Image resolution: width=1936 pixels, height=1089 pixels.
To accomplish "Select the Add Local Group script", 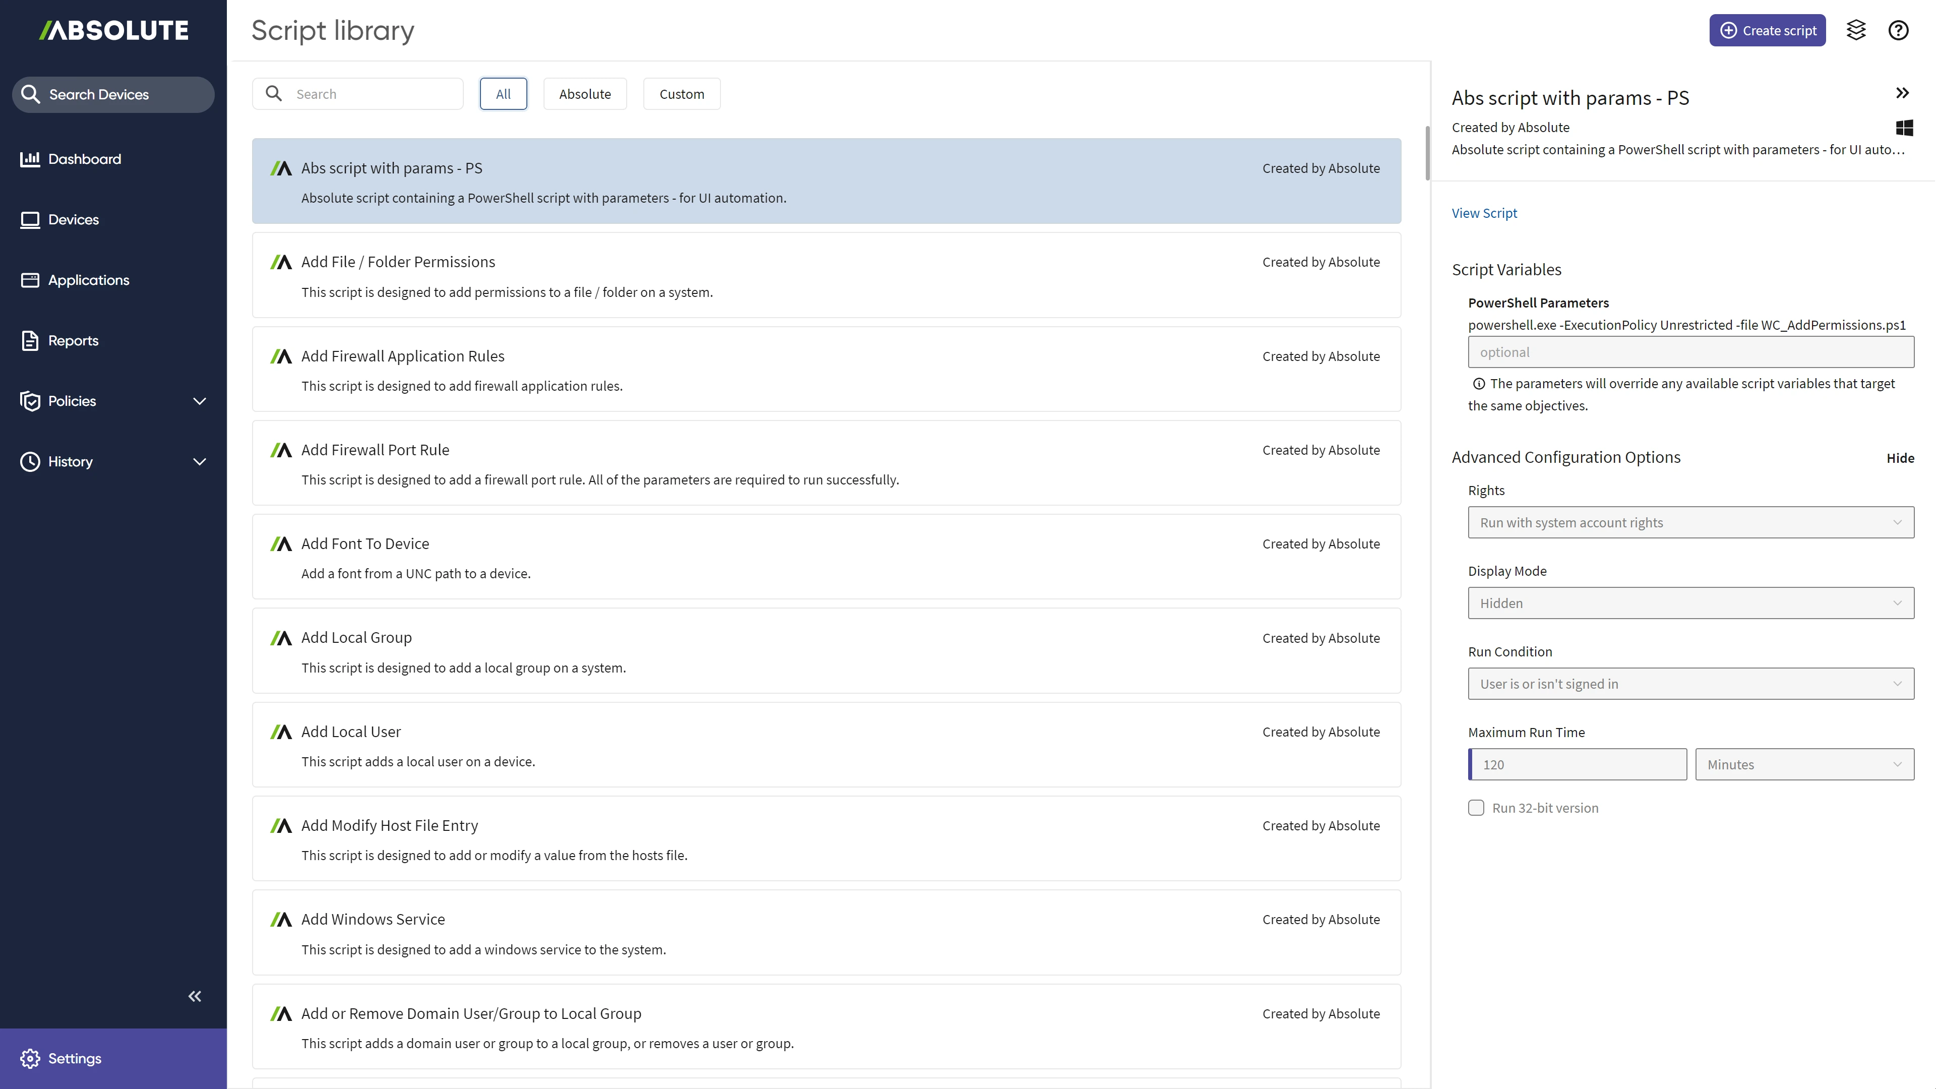I will tap(827, 651).
